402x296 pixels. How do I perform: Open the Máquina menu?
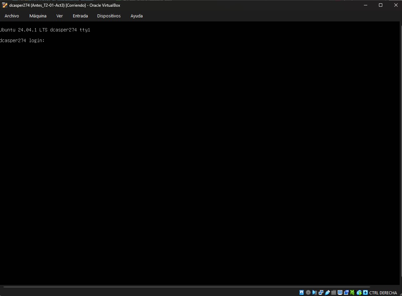click(x=38, y=16)
